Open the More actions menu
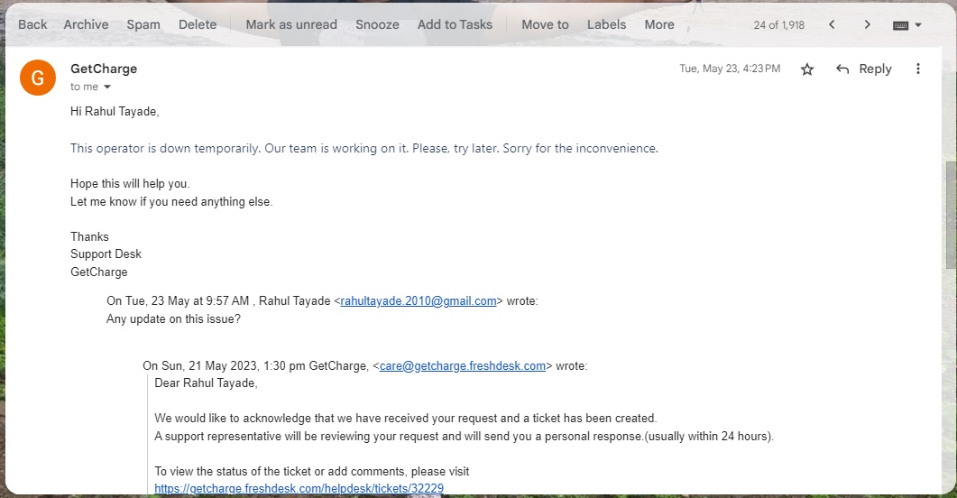This screenshot has height=498, width=957. tap(659, 24)
